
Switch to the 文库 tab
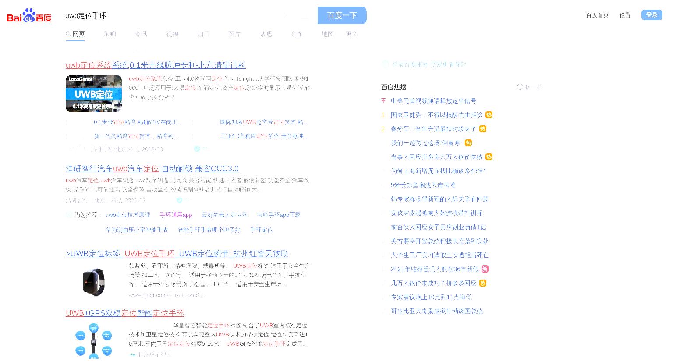[296, 34]
